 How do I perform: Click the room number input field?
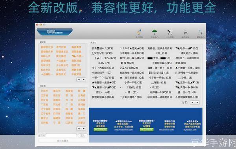(x=61, y=136)
